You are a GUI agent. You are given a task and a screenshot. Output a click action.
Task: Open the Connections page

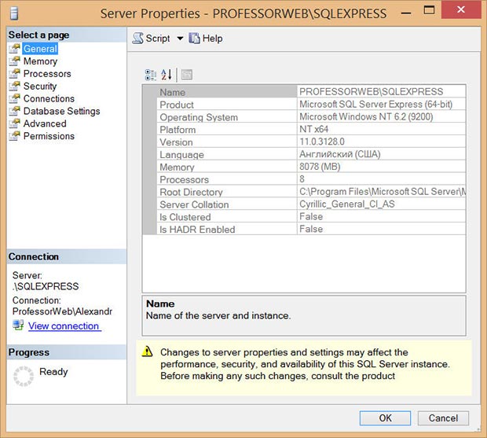pyautogui.click(x=49, y=98)
